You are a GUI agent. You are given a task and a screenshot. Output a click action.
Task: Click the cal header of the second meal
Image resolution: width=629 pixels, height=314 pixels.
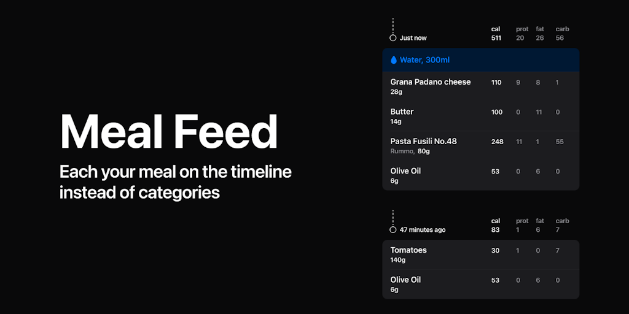point(496,221)
